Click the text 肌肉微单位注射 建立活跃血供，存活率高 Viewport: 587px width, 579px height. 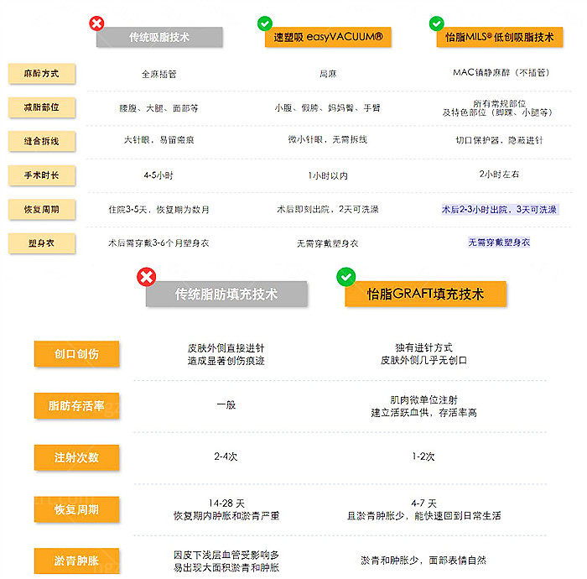tap(423, 406)
